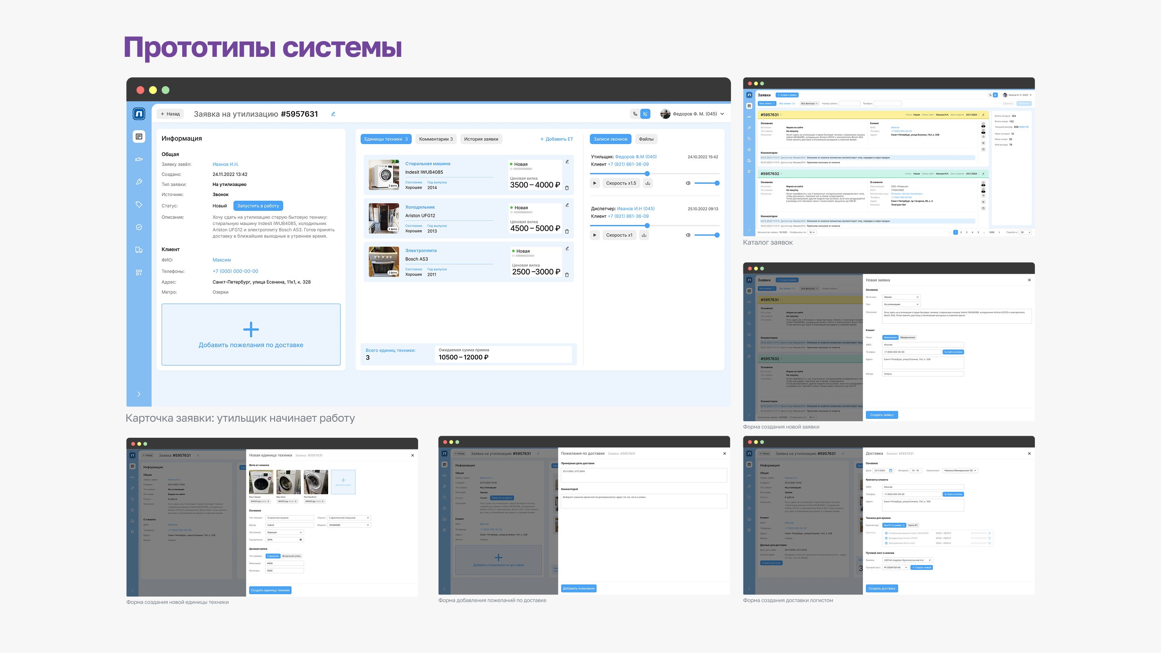The image size is (1161, 653).
Task: Uncheck Электроплита Bosch AS3 in delivery form
Action: click(x=886, y=543)
